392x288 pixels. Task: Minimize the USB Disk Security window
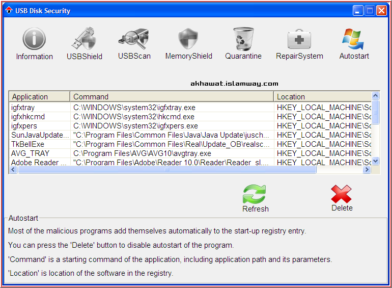click(358, 11)
